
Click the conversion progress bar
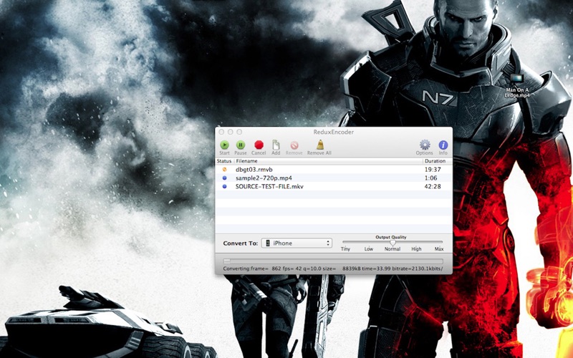(x=333, y=261)
